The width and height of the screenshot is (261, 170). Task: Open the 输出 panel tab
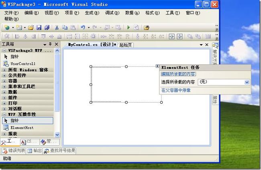point(35,151)
